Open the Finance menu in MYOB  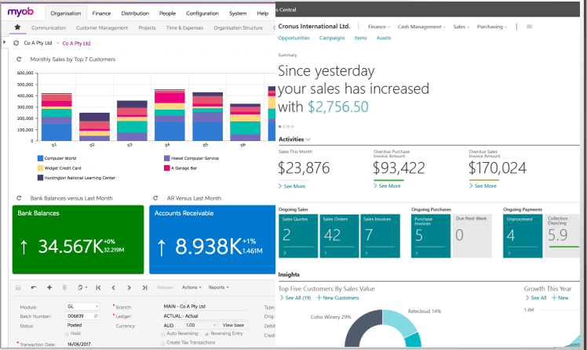click(101, 13)
